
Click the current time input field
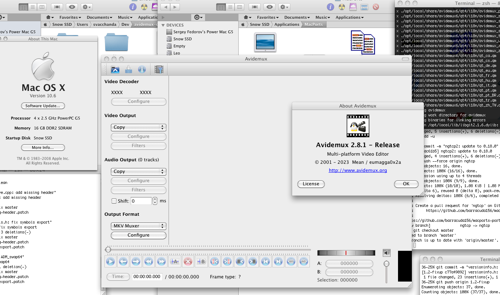[x=147, y=277]
